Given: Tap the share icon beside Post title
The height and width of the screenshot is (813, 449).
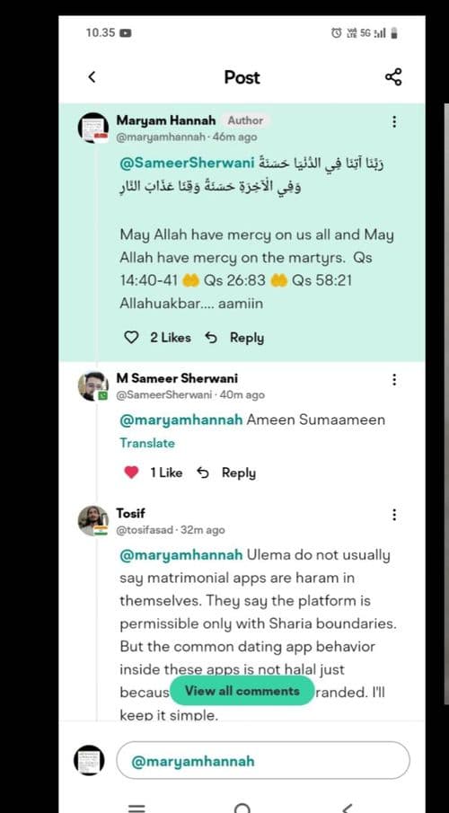Looking at the screenshot, I should (393, 77).
